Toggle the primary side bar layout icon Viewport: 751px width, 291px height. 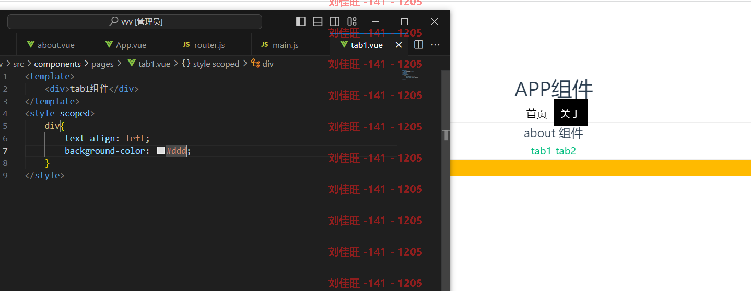[x=301, y=21]
